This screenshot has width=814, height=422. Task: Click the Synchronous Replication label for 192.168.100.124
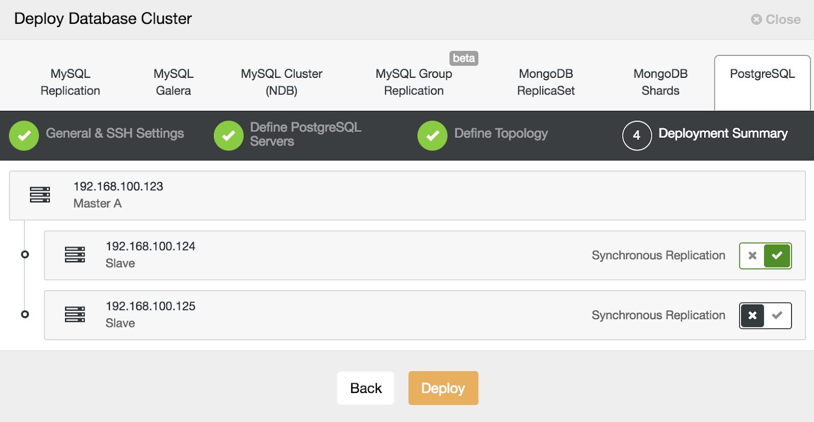tap(658, 256)
